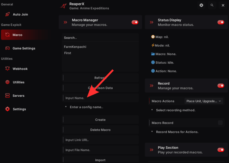Viewport: 229px width, 163px height.
Task: Open settings via the gear icon in header
Action: pos(201,5)
